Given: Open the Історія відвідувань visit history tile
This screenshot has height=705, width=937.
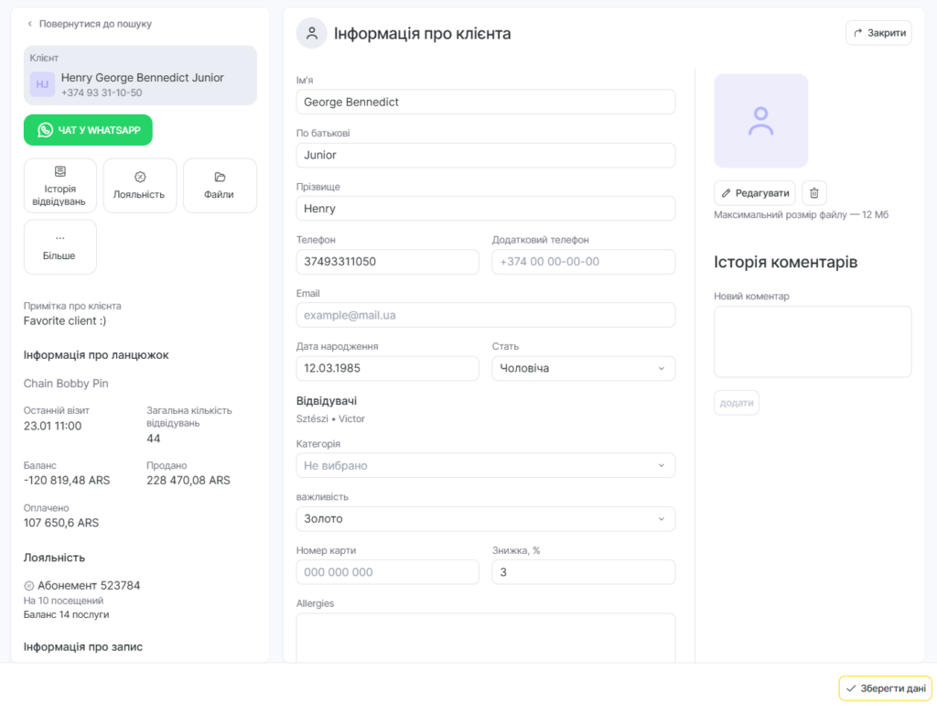Looking at the screenshot, I should point(59,186).
